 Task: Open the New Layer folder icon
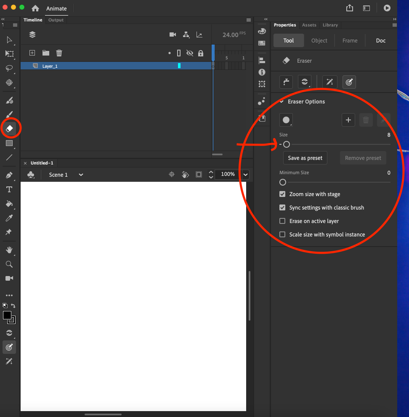click(x=45, y=53)
